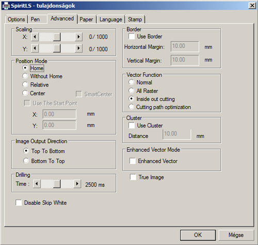This screenshot has height=245, width=258.
Task: Click the Cluster Distance input field
Action: pos(176,134)
